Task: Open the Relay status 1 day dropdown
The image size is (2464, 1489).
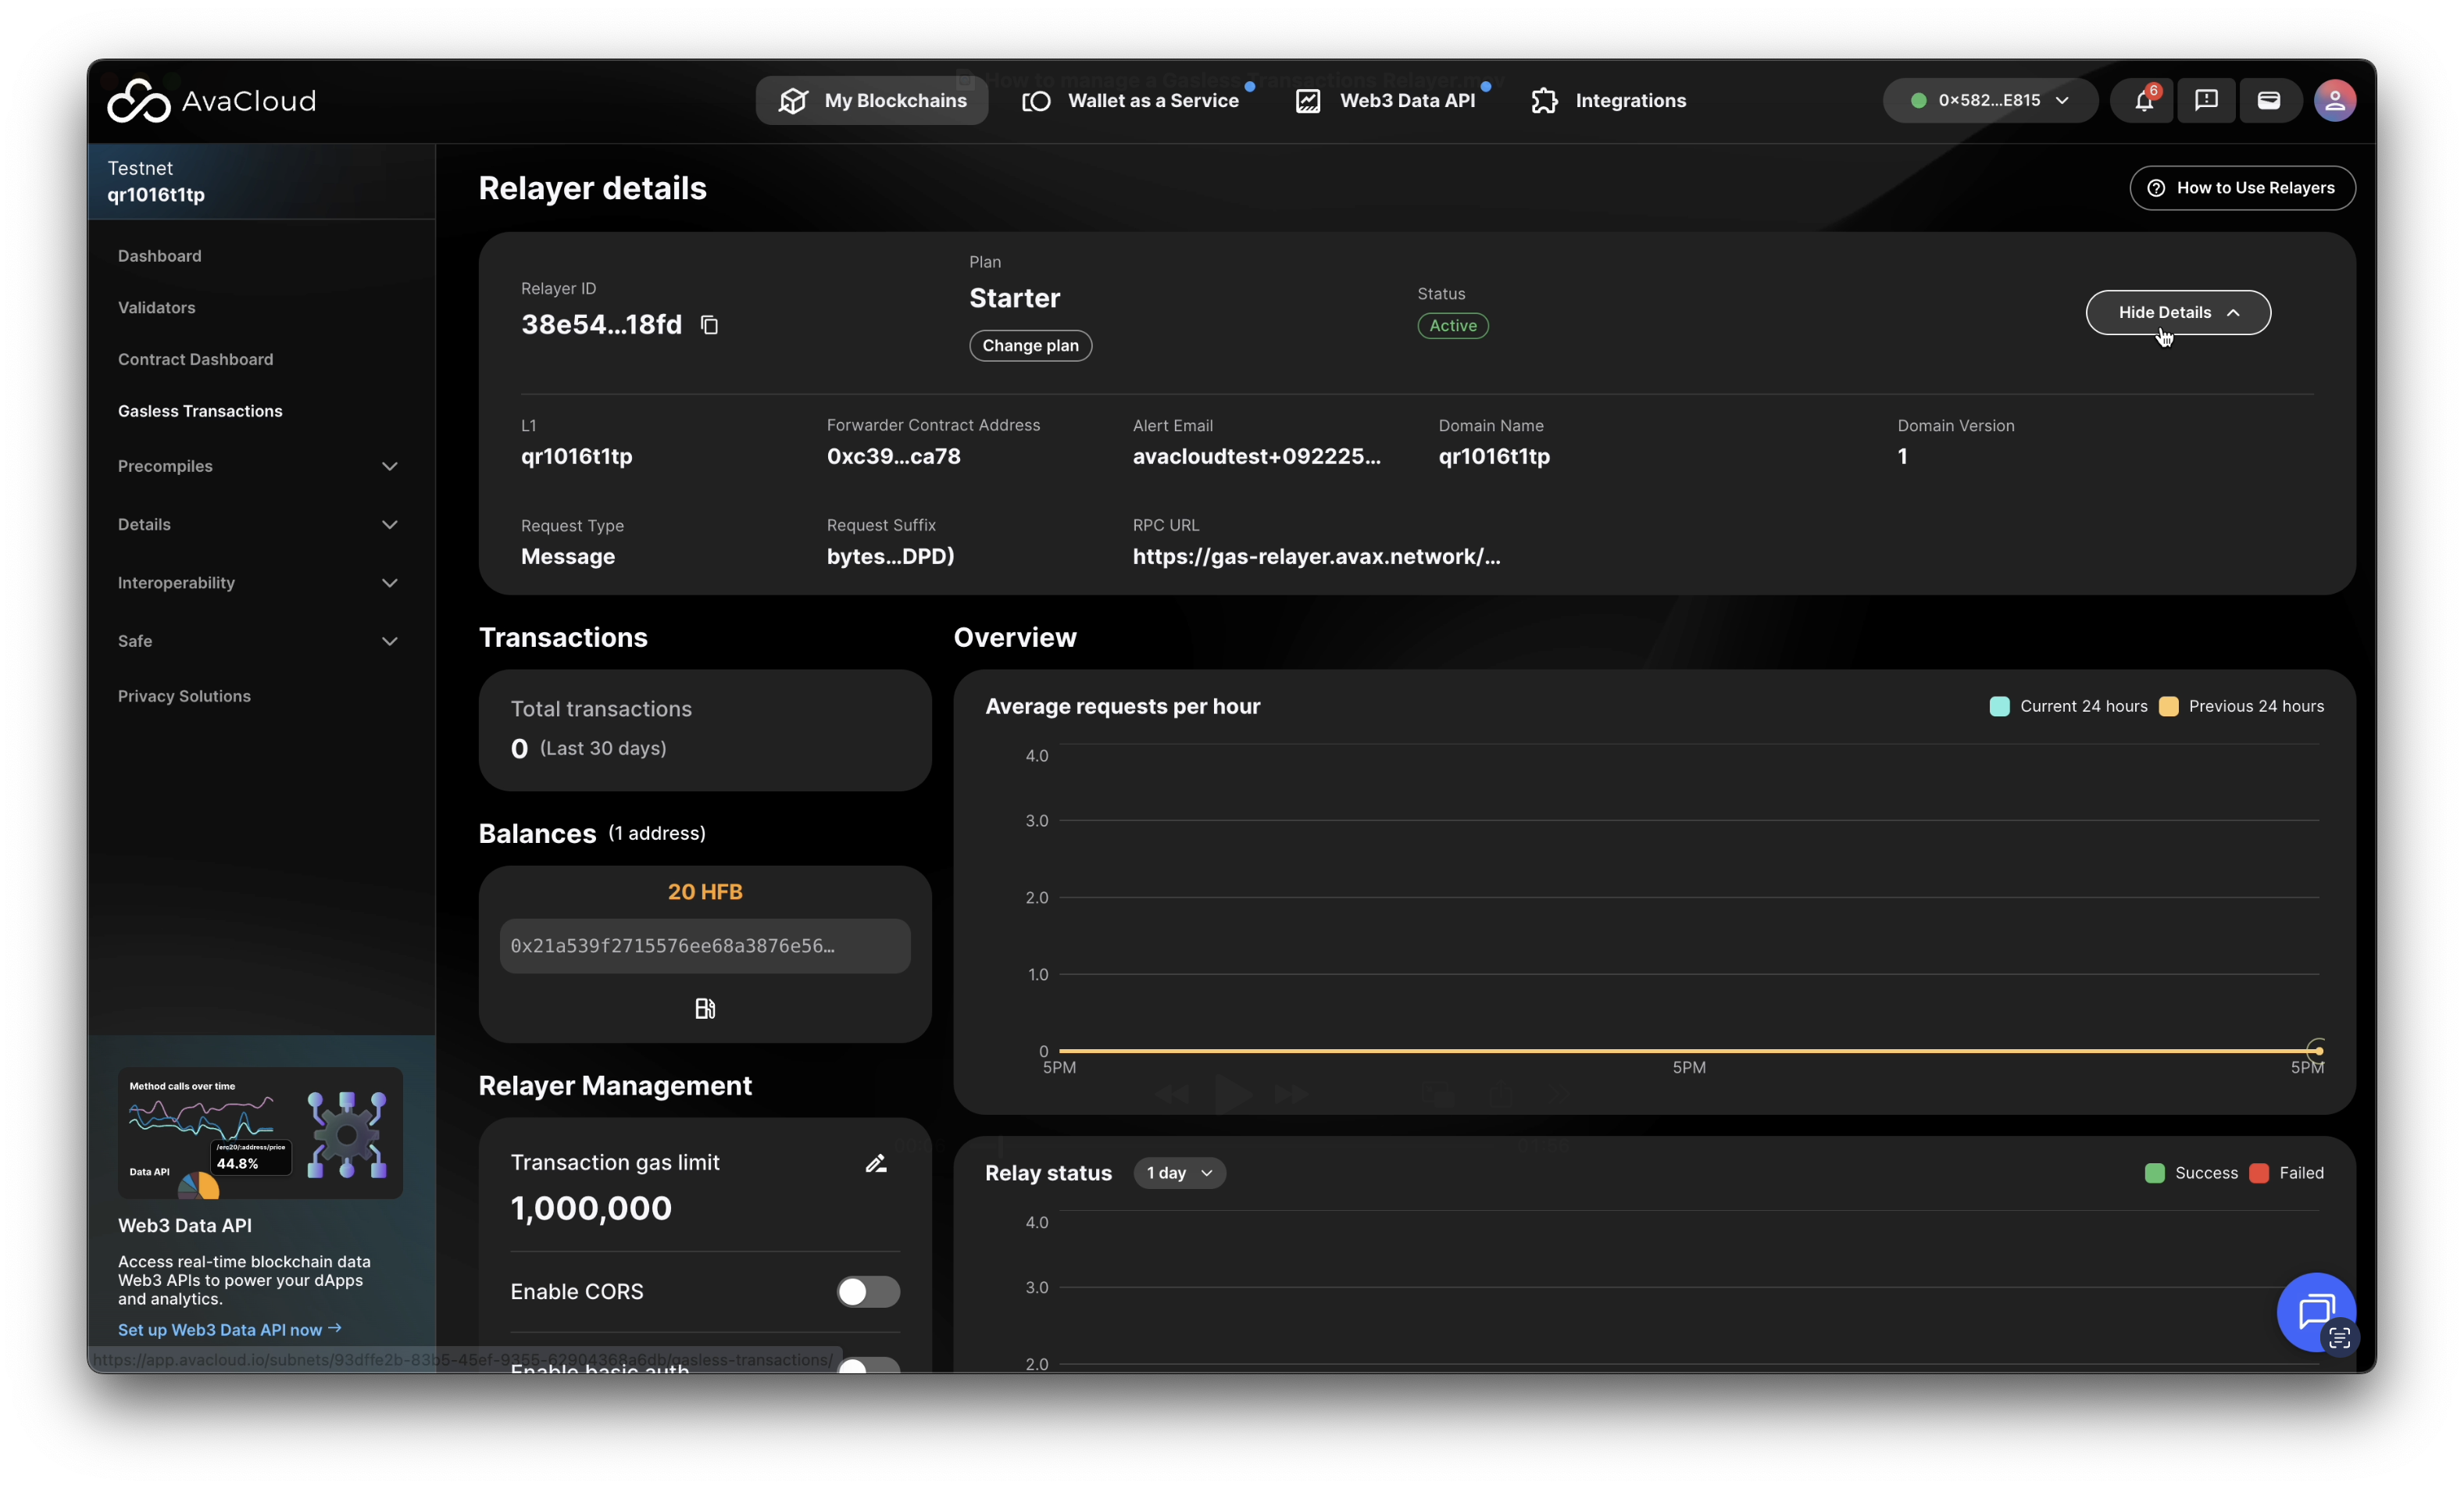Action: pos(1179,1173)
